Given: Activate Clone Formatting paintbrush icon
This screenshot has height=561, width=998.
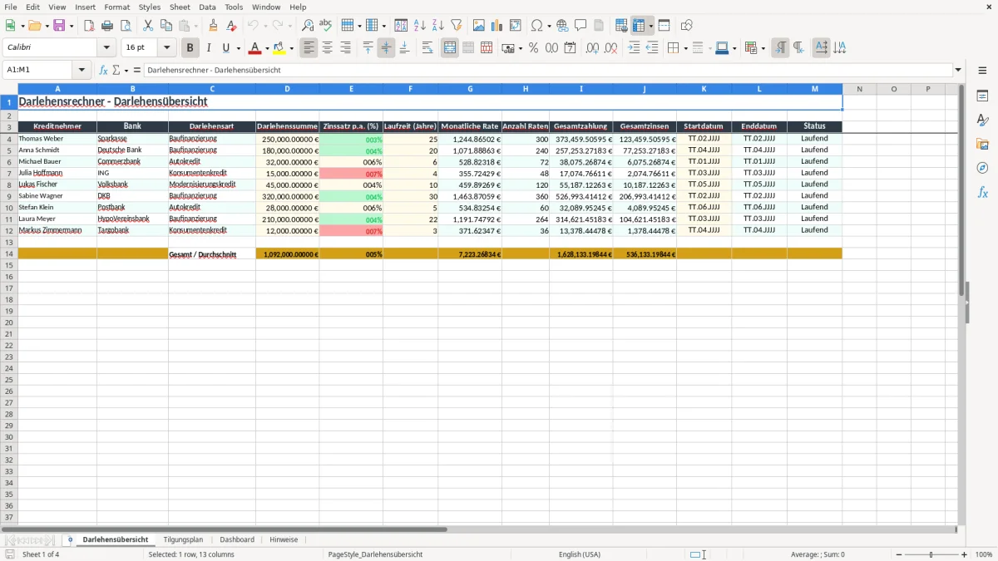Looking at the screenshot, I should pyautogui.click(x=214, y=26).
